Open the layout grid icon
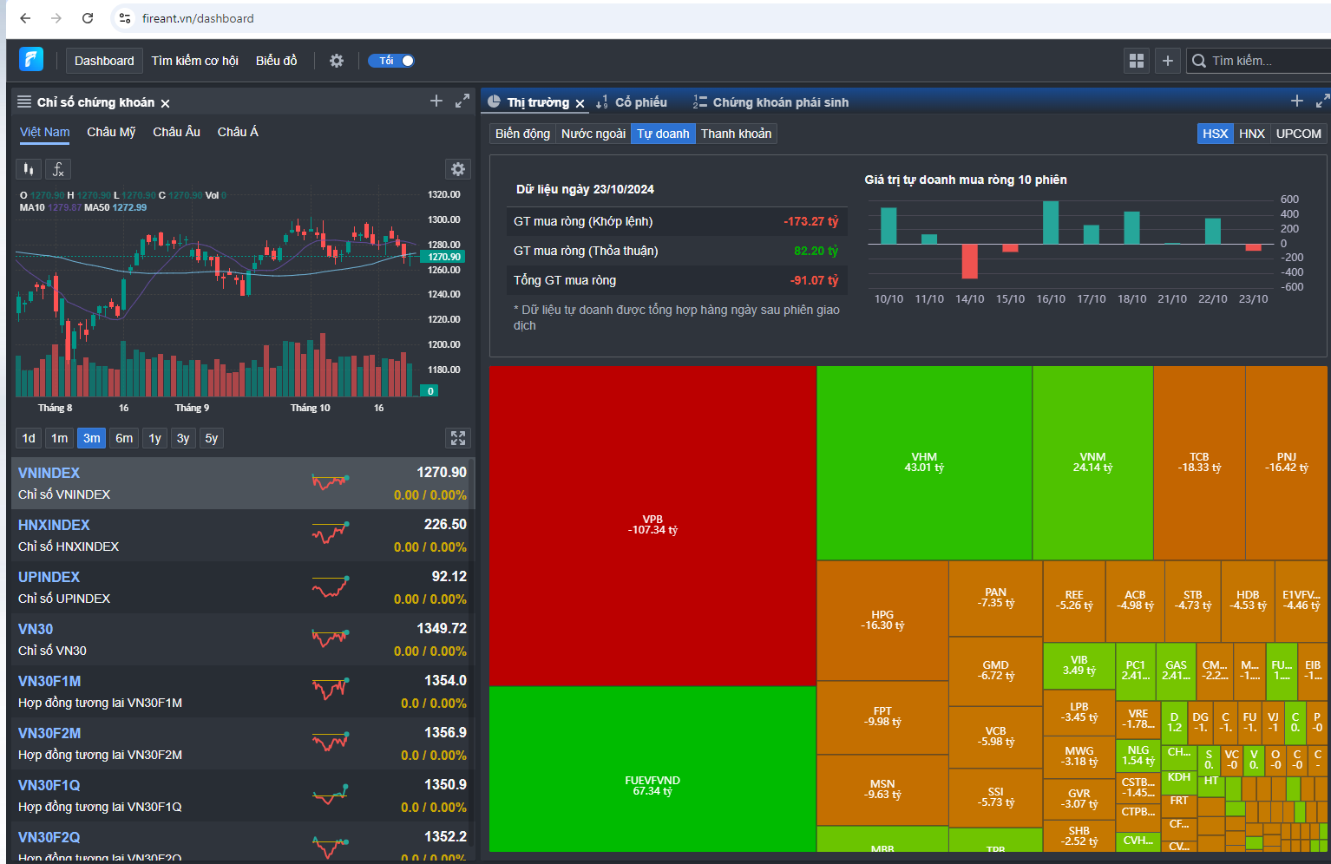 [x=1137, y=61]
